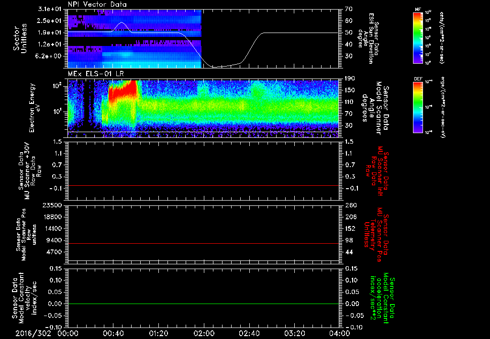Click the '98' telemetry tick value
Viewport: 490px width, 339px height.
pyautogui.click(x=349, y=240)
